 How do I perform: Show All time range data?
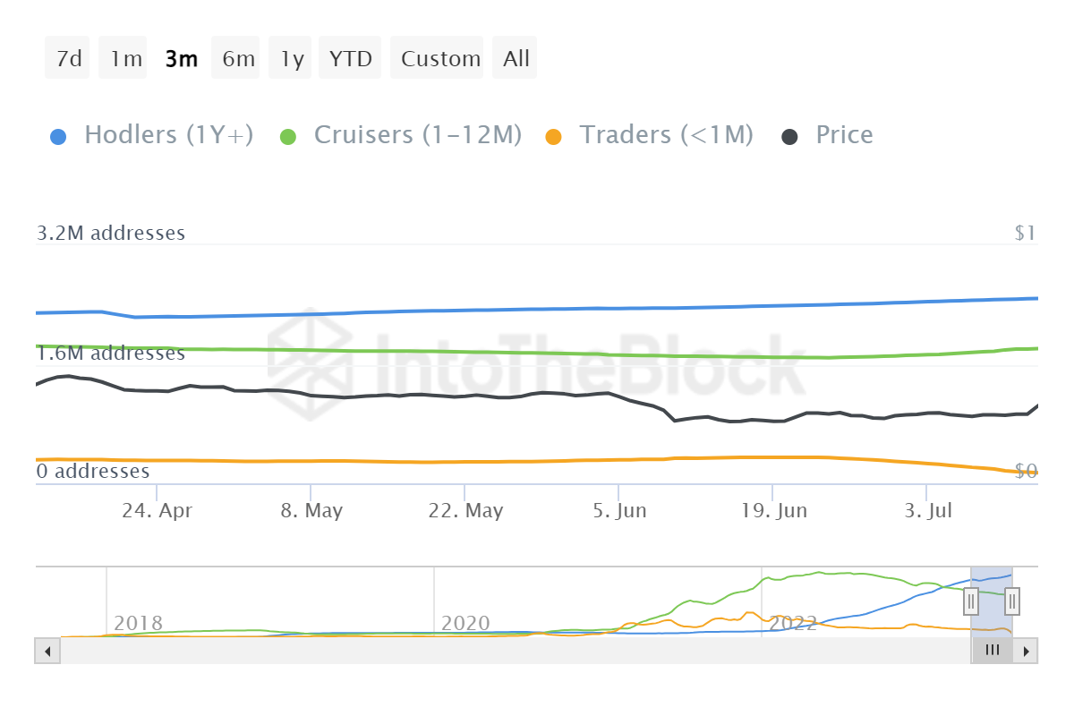click(x=516, y=59)
